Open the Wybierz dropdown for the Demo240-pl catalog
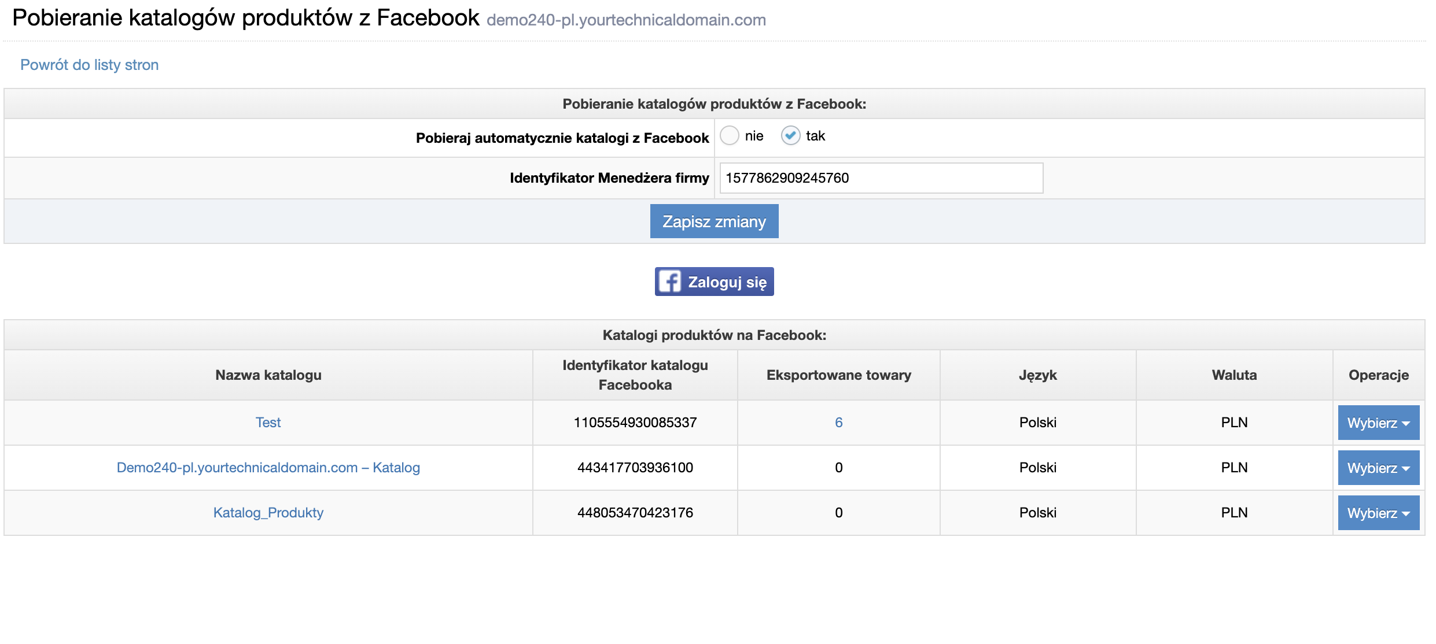Image resolution: width=1436 pixels, height=644 pixels. point(1378,468)
